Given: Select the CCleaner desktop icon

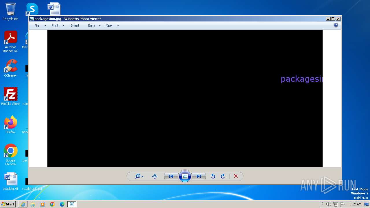Looking at the screenshot, I should (x=10, y=68).
